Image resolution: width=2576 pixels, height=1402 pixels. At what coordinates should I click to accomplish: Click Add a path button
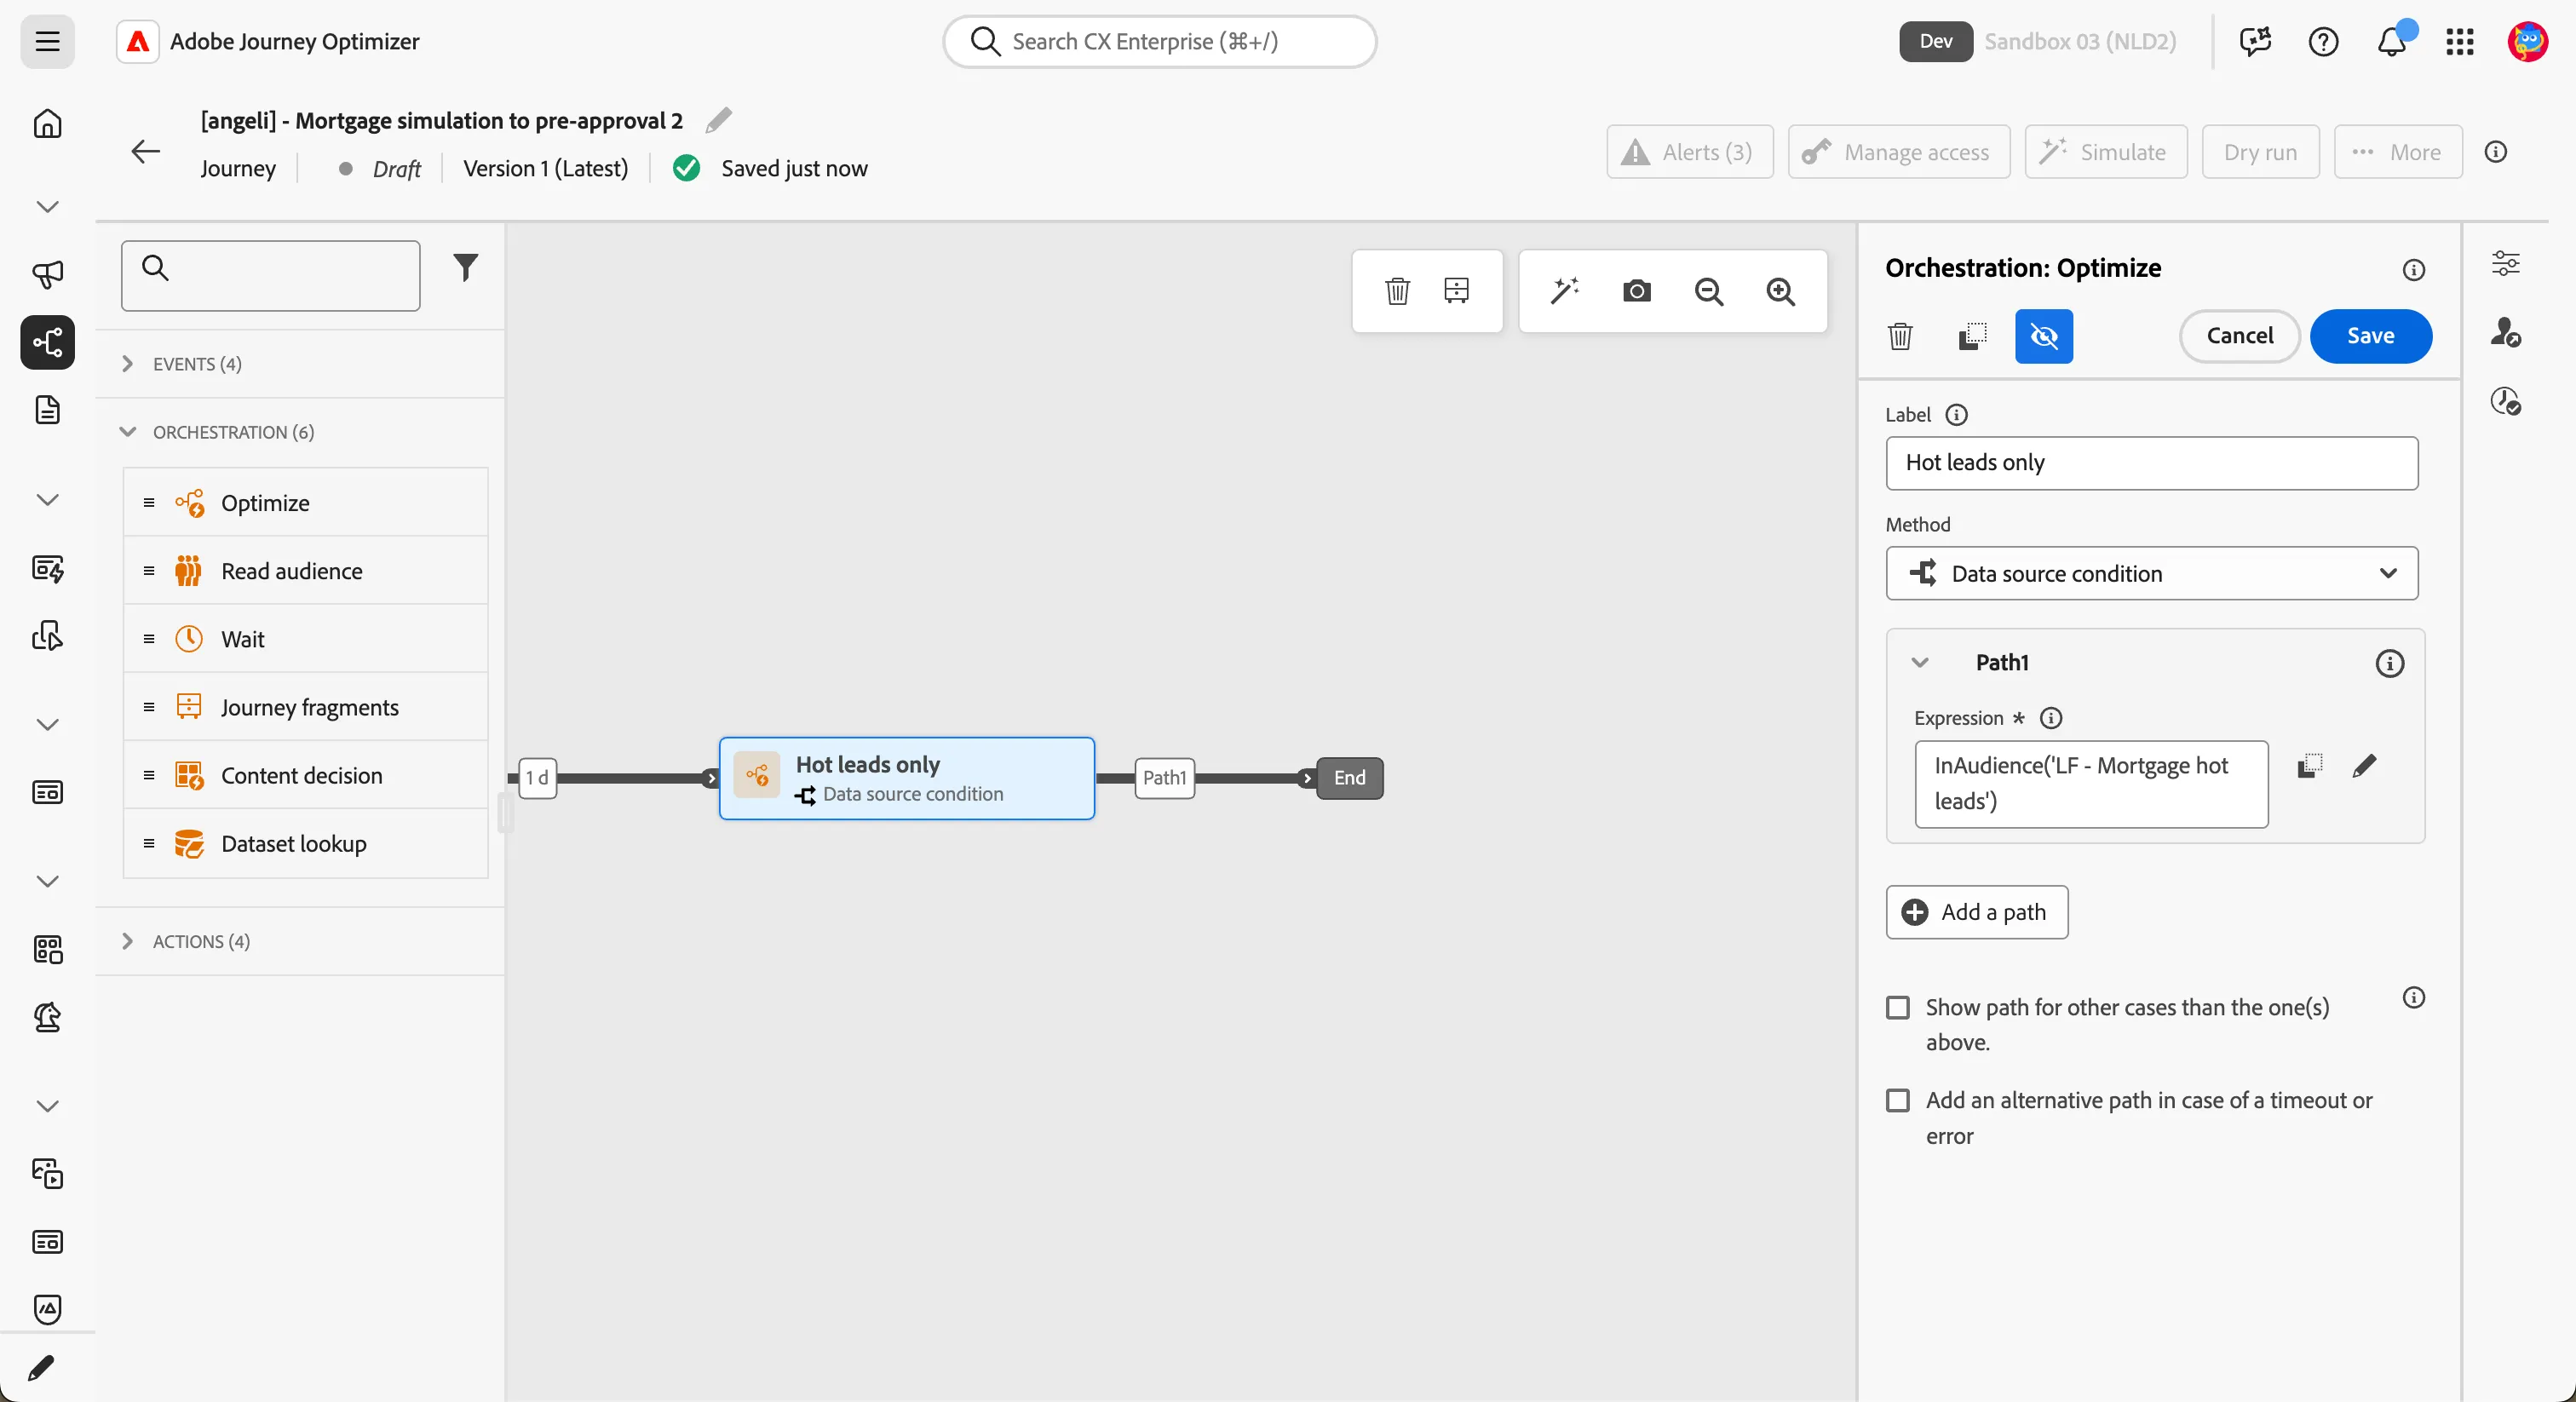[1976, 912]
